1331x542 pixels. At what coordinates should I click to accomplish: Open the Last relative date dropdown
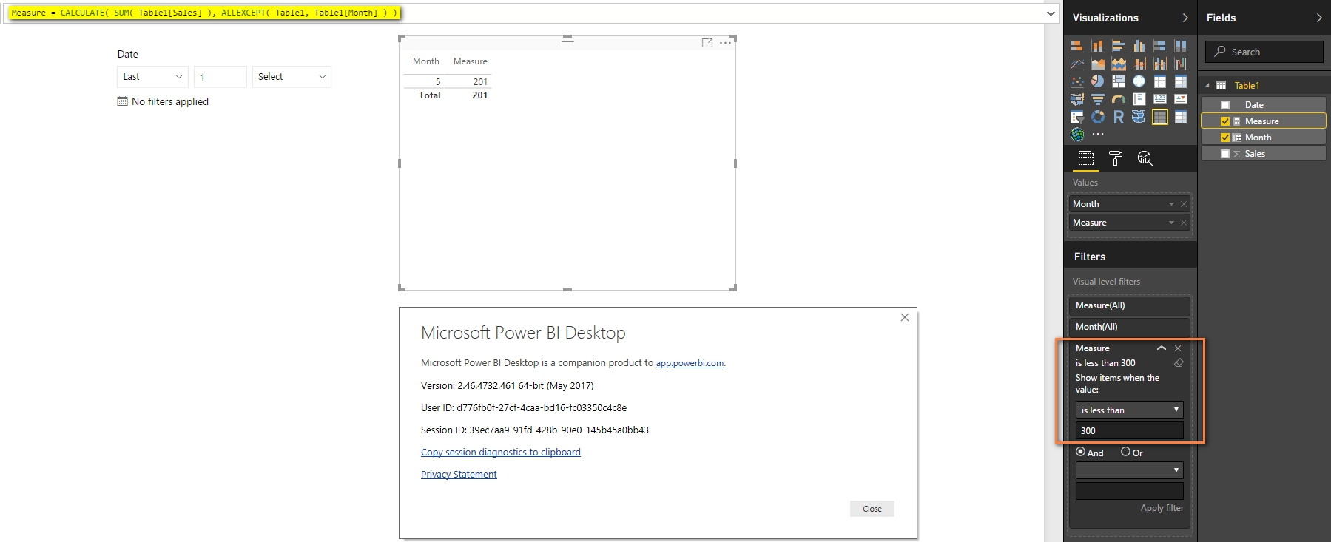pyautogui.click(x=152, y=77)
